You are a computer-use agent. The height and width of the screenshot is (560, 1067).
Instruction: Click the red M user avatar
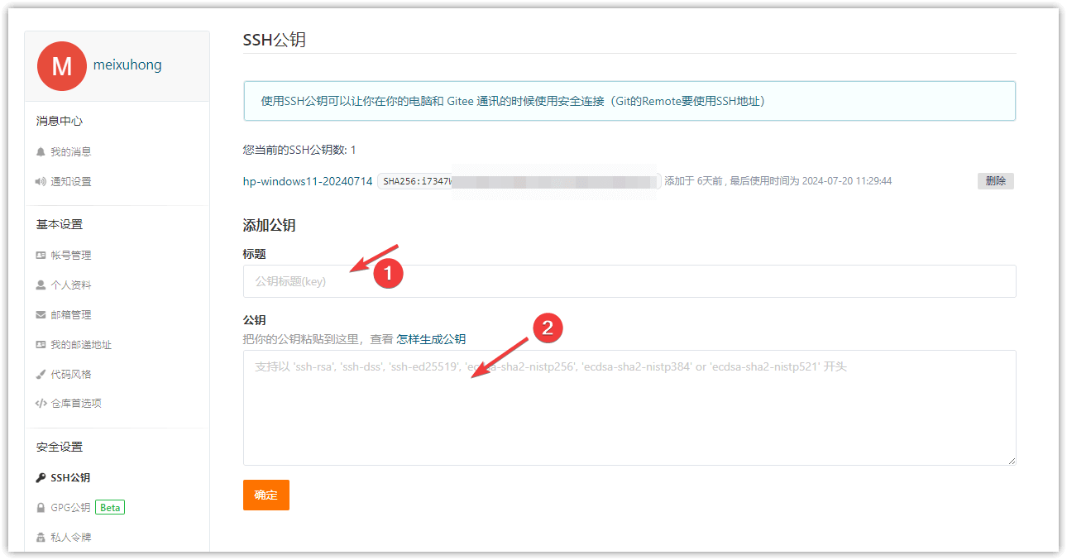click(x=62, y=66)
